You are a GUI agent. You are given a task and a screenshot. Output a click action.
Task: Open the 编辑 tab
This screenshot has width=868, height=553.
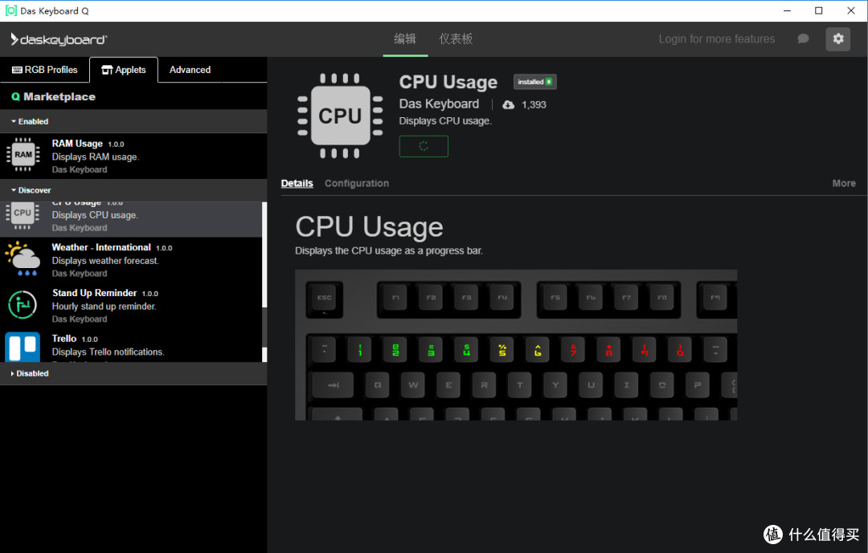405,39
